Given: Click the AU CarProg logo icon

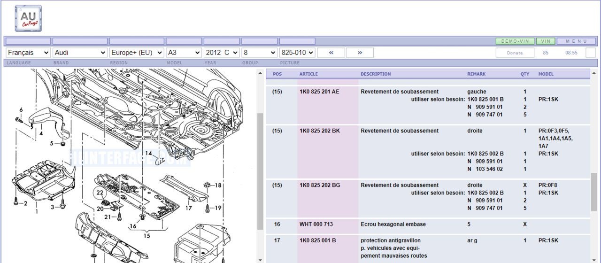Looking at the screenshot, I should [28, 18].
